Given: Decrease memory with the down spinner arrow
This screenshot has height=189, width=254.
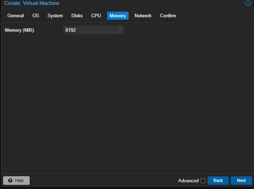Looking at the screenshot, I should [x=120, y=32].
